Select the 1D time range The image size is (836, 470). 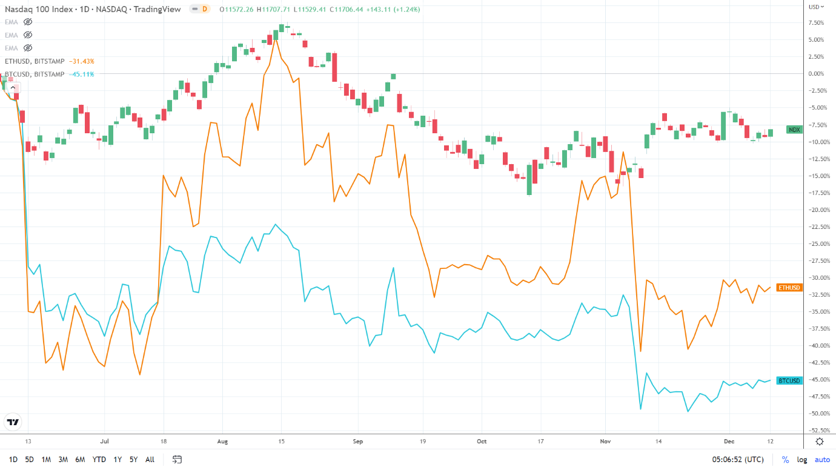[13, 460]
